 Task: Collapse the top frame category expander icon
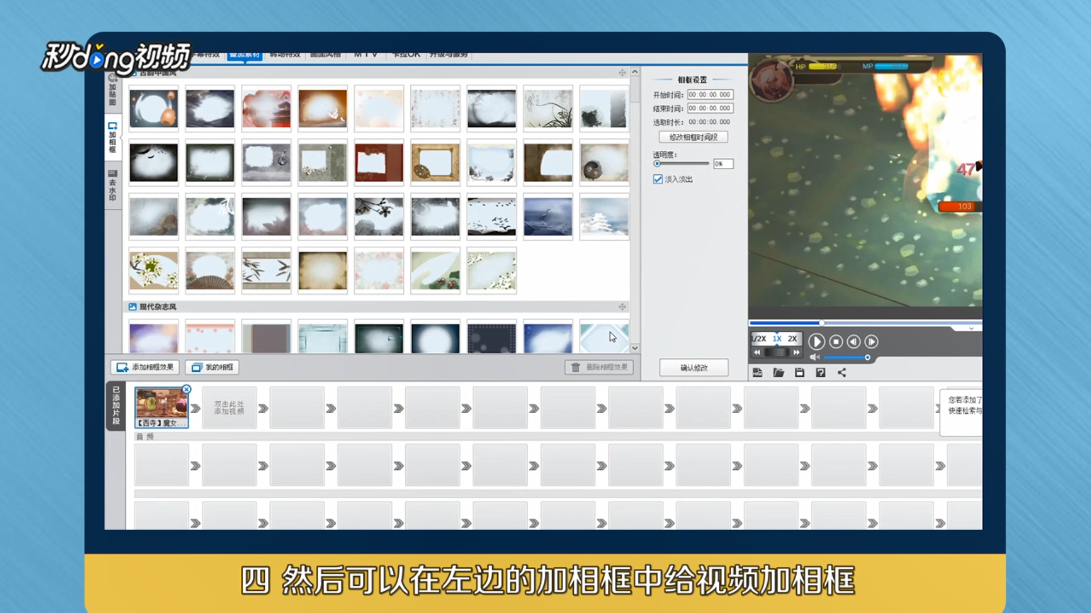point(622,73)
